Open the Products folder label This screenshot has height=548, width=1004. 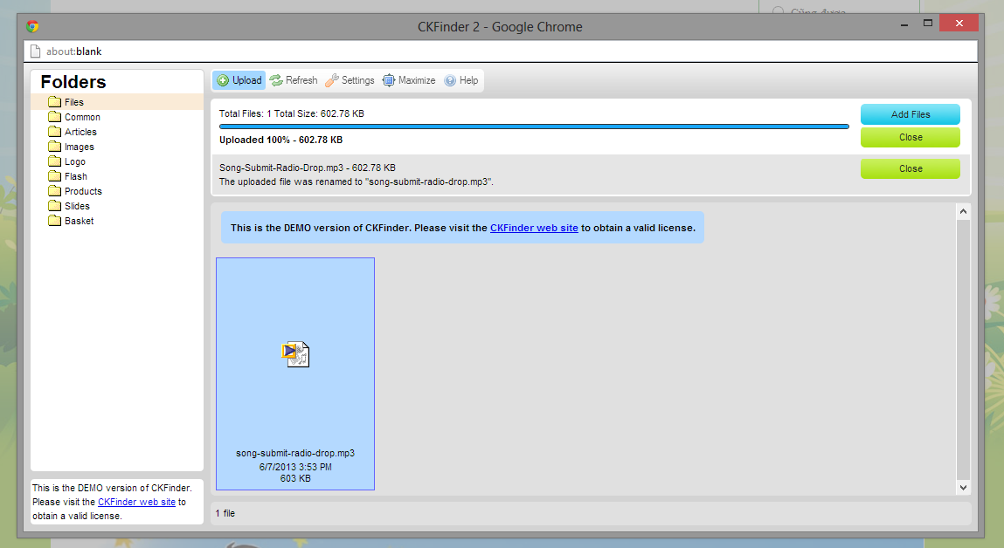[x=83, y=191]
